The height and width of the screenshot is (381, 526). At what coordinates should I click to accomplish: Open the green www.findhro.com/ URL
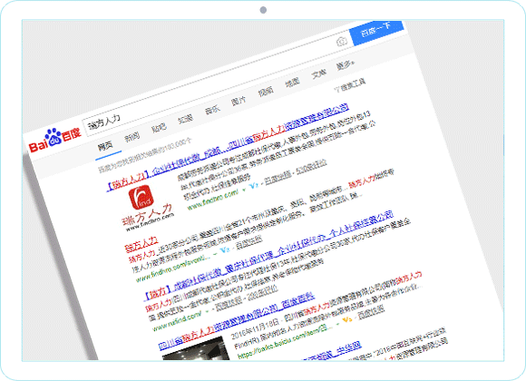point(212,199)
